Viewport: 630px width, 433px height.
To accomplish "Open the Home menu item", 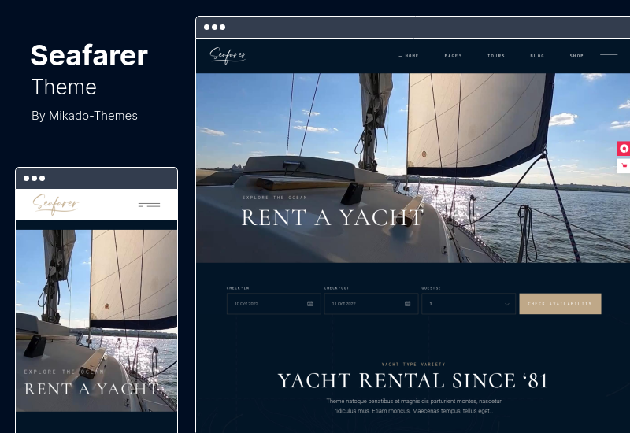I will [409, 56].
